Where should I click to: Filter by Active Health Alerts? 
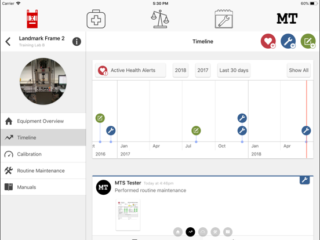coord(130,70)
